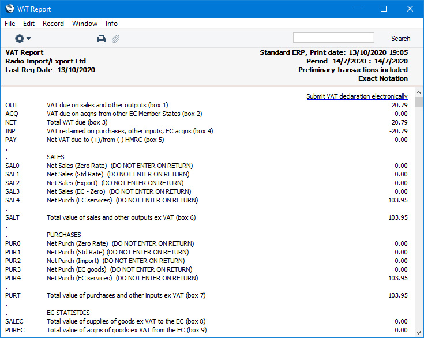Click 'Net VAT due to (+)/from (-) HMRC' row
This screenshot has width=424, height=338.
pyautogui.click(x=106, y=140)
